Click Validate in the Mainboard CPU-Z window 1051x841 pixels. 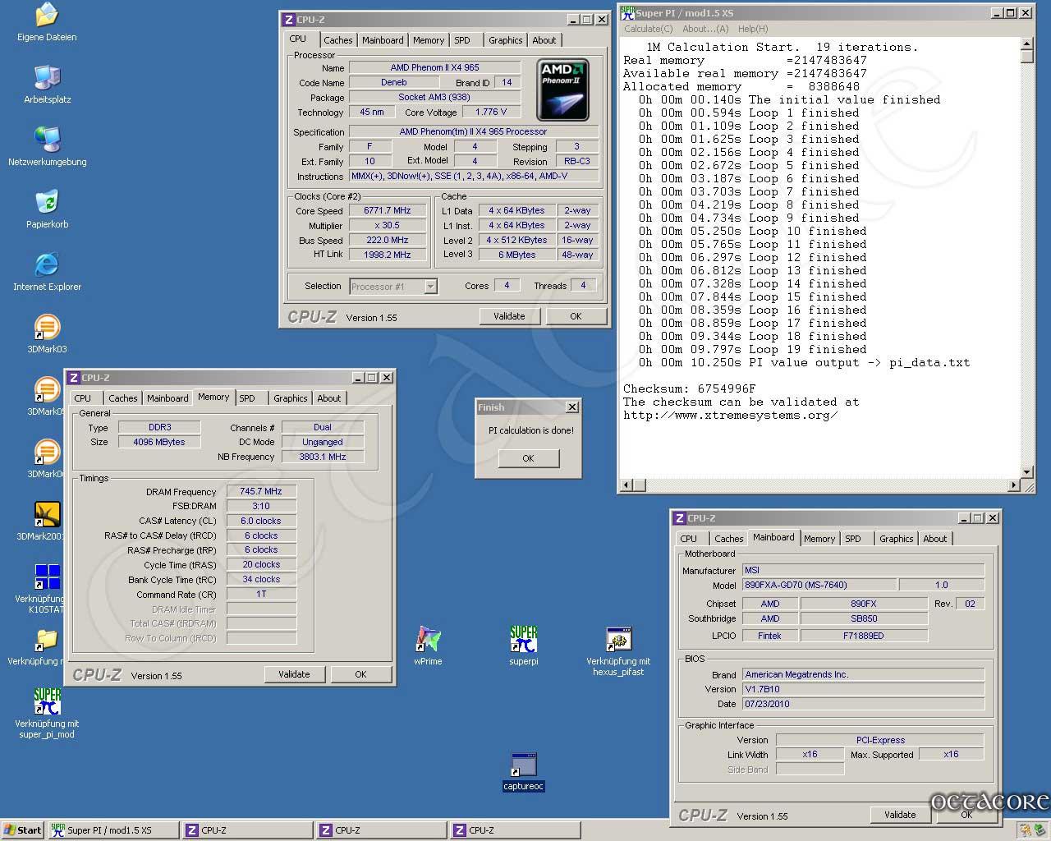pos(900,815)
